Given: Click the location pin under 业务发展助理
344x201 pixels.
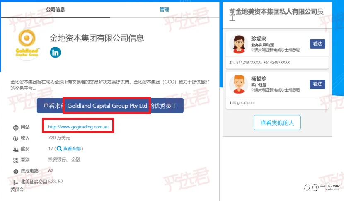Looking at the screenshot, I should (252, 50).
